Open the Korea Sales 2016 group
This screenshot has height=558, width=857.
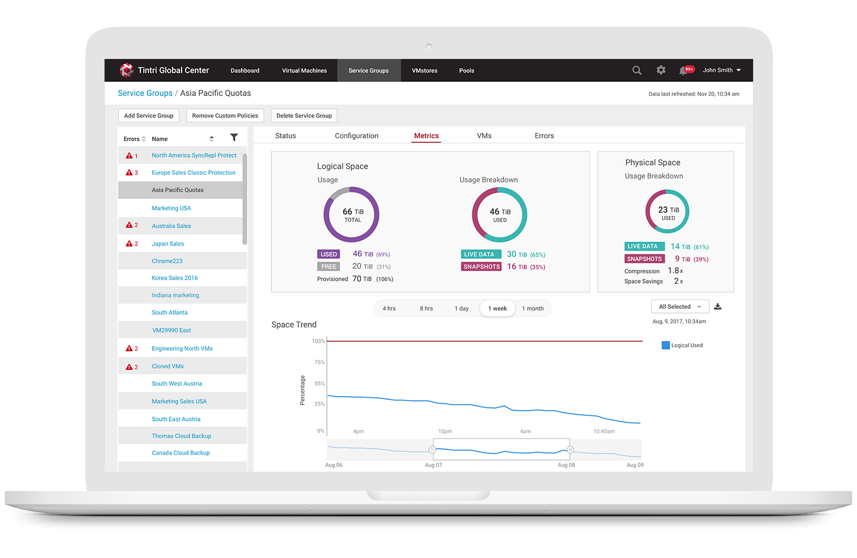point(175,278)
